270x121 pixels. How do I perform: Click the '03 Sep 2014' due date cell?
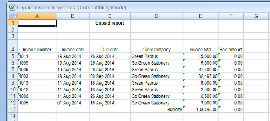pyautogui.click(x=110, y=76)
